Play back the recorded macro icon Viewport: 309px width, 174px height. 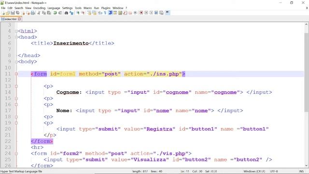[151, 13]
